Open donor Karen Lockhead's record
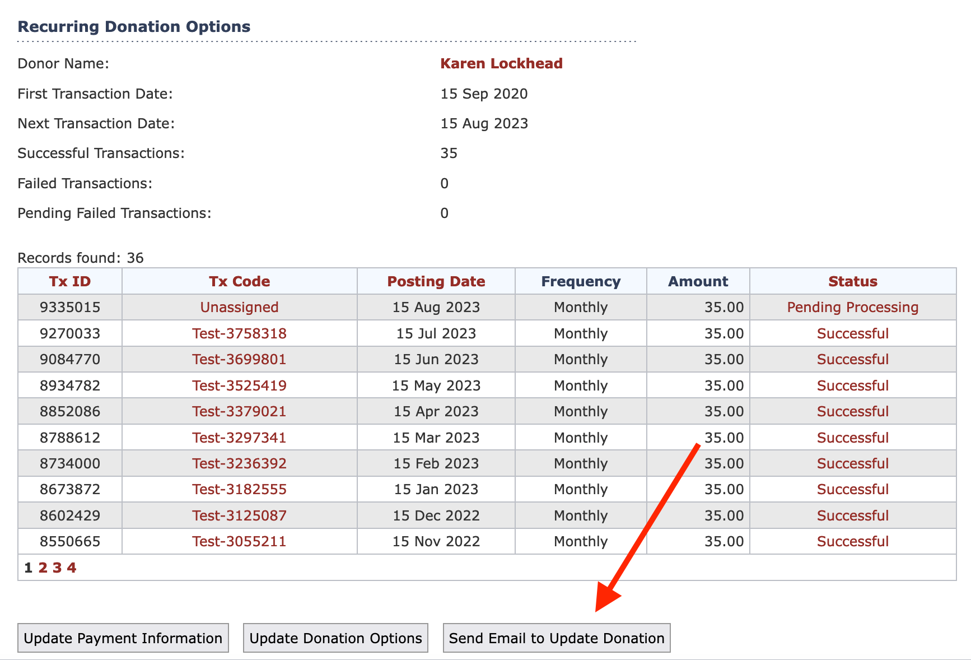Screen dimensions: 971x660 pyautogui.click(x=501, y=63)
